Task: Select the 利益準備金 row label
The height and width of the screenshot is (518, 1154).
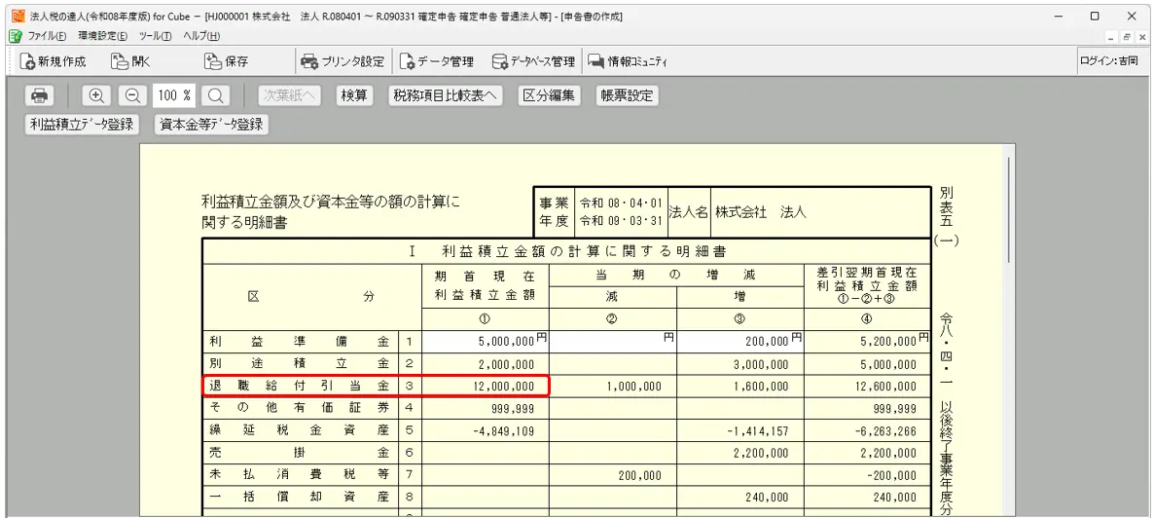Action: [301, 341]
